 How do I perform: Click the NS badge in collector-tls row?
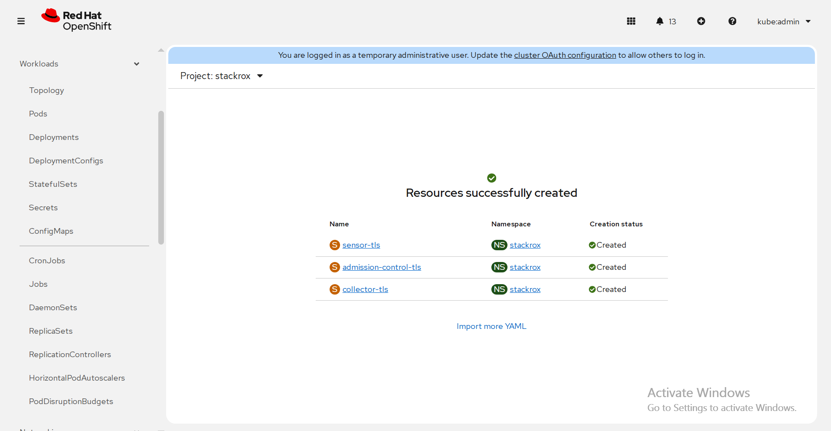point(499,289)
